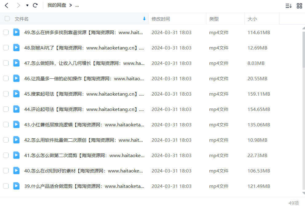Screen dimensions: 305x206
Task: Click the 121.49MB size cell
Action: coord(259,186)
